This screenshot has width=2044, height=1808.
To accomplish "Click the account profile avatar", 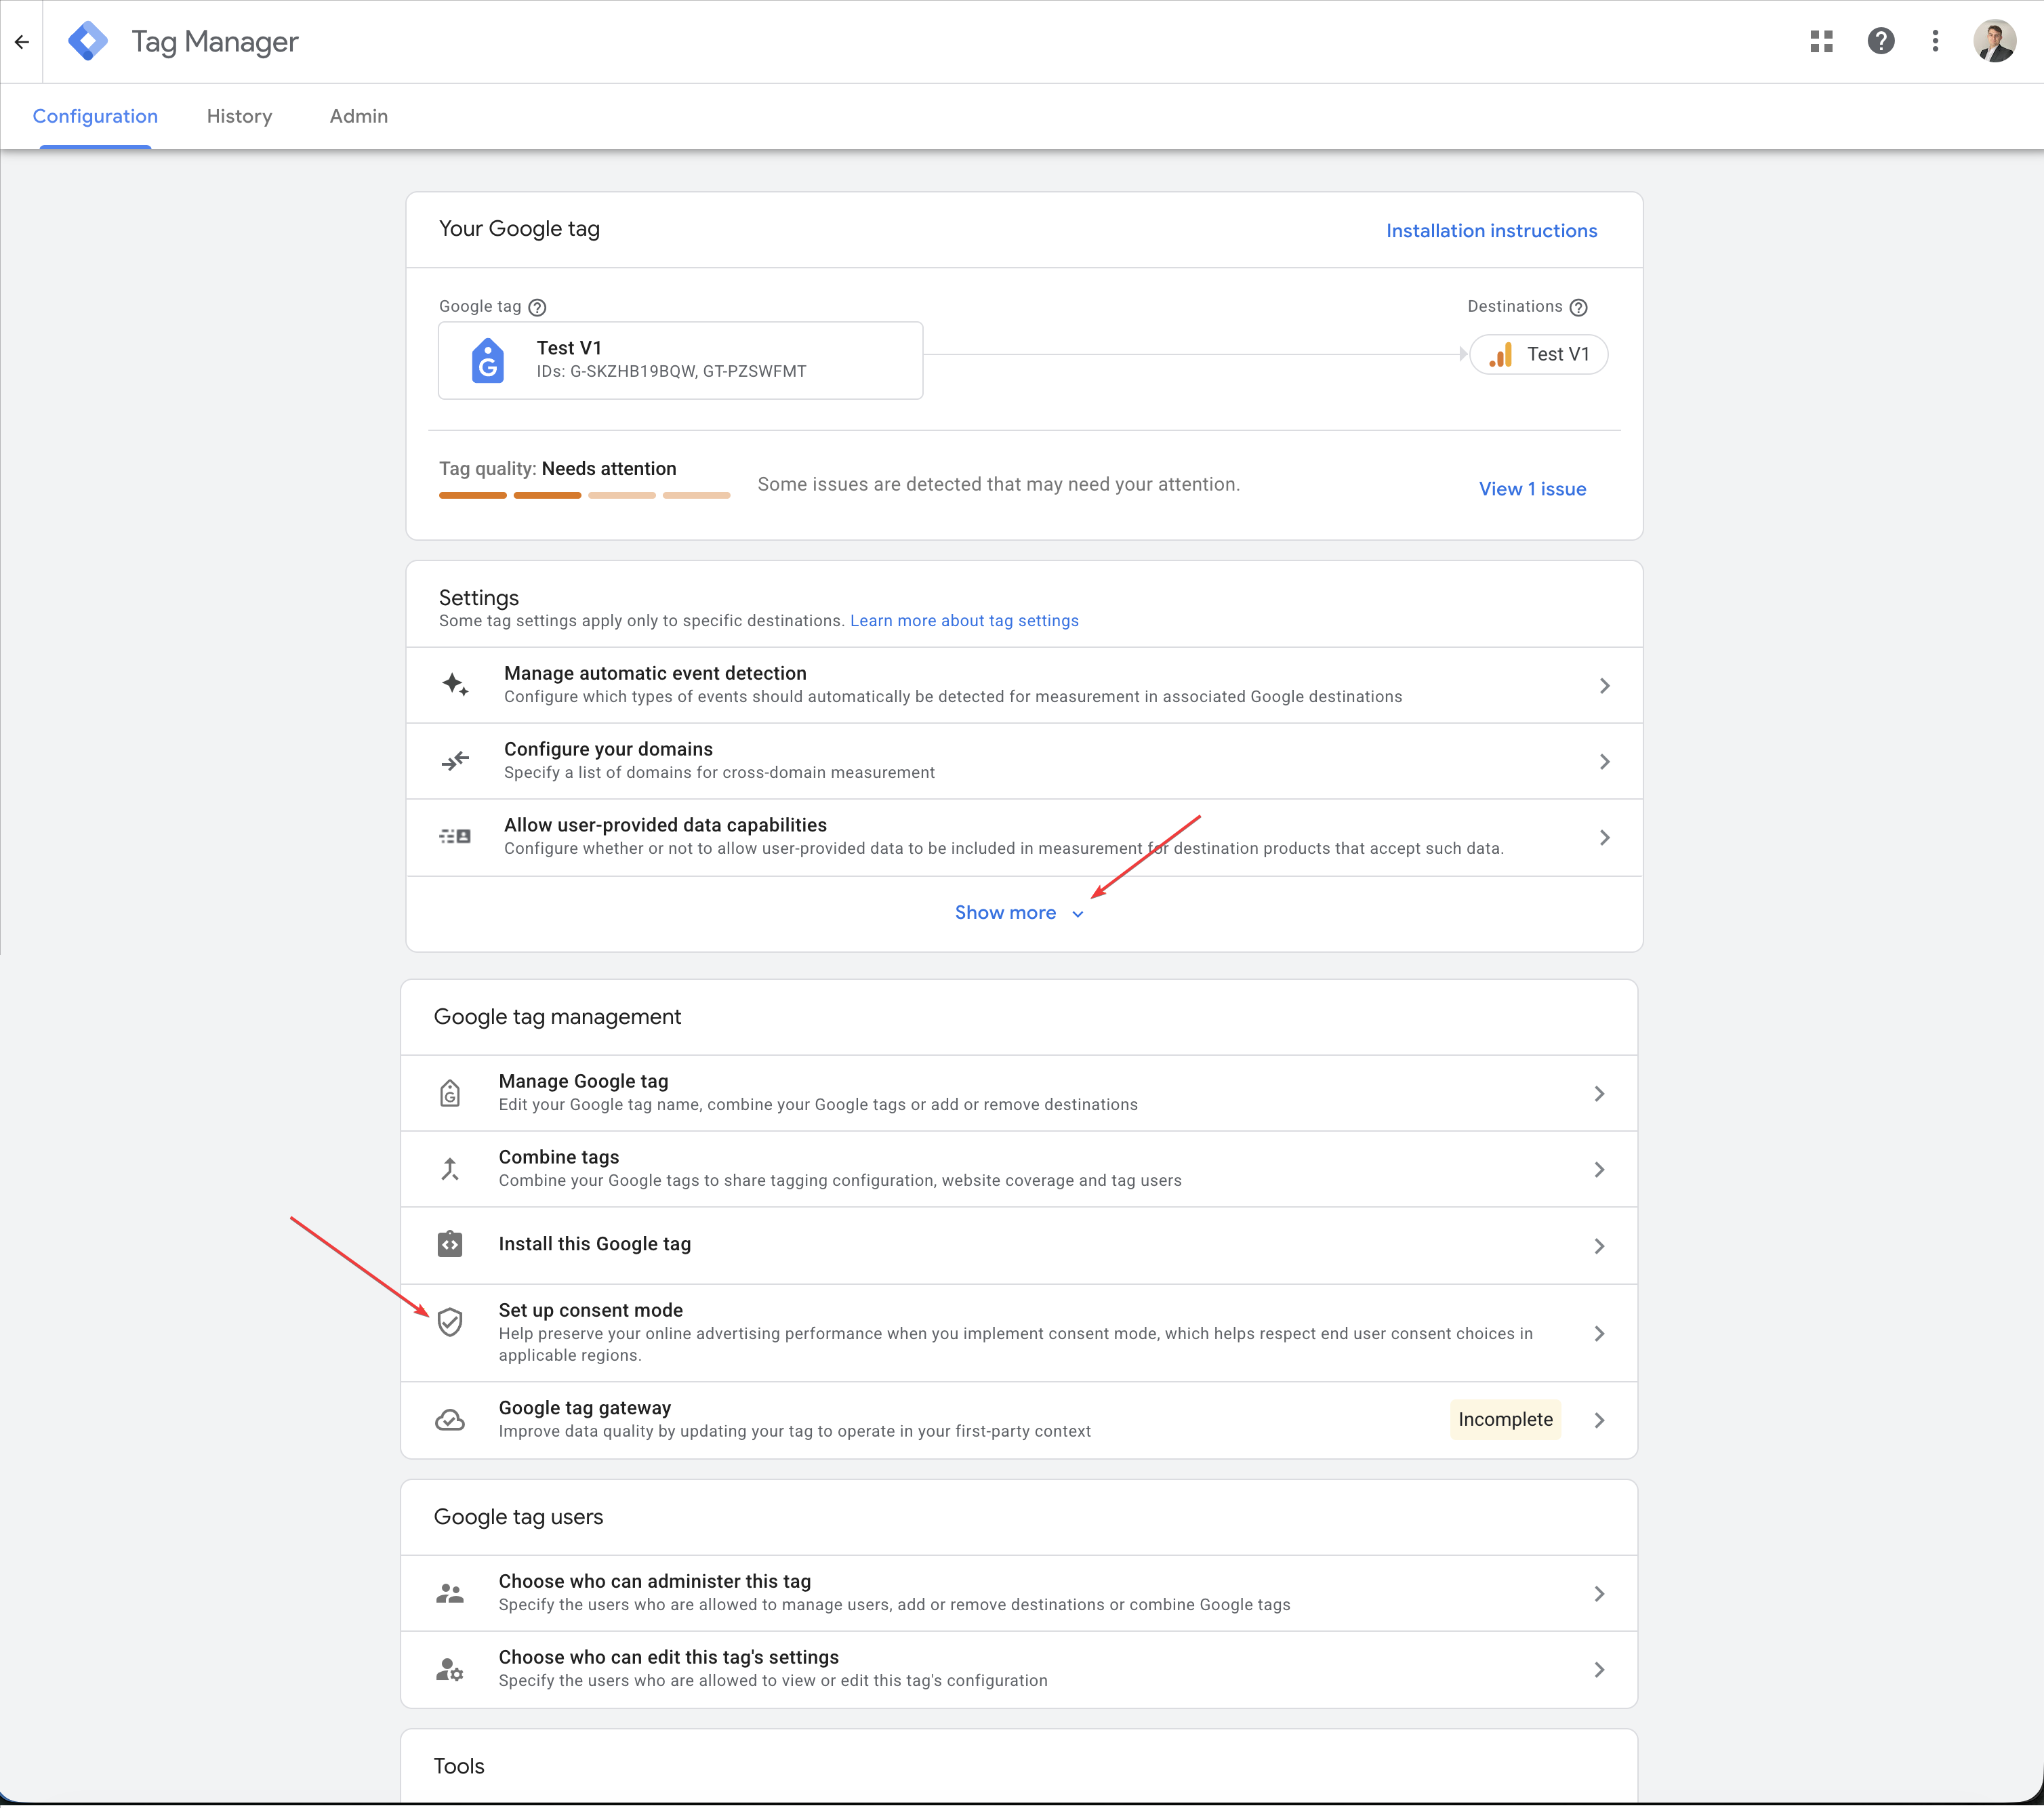I will [1994, 42].
